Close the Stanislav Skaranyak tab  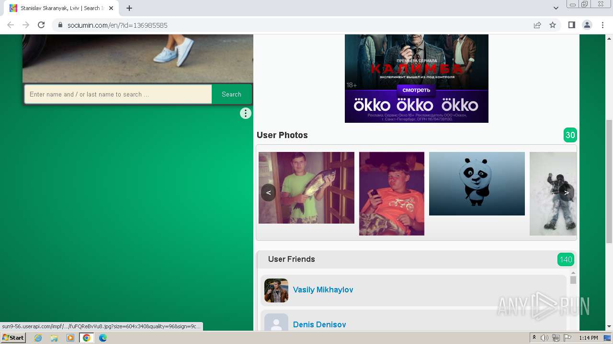click(111, 8)
